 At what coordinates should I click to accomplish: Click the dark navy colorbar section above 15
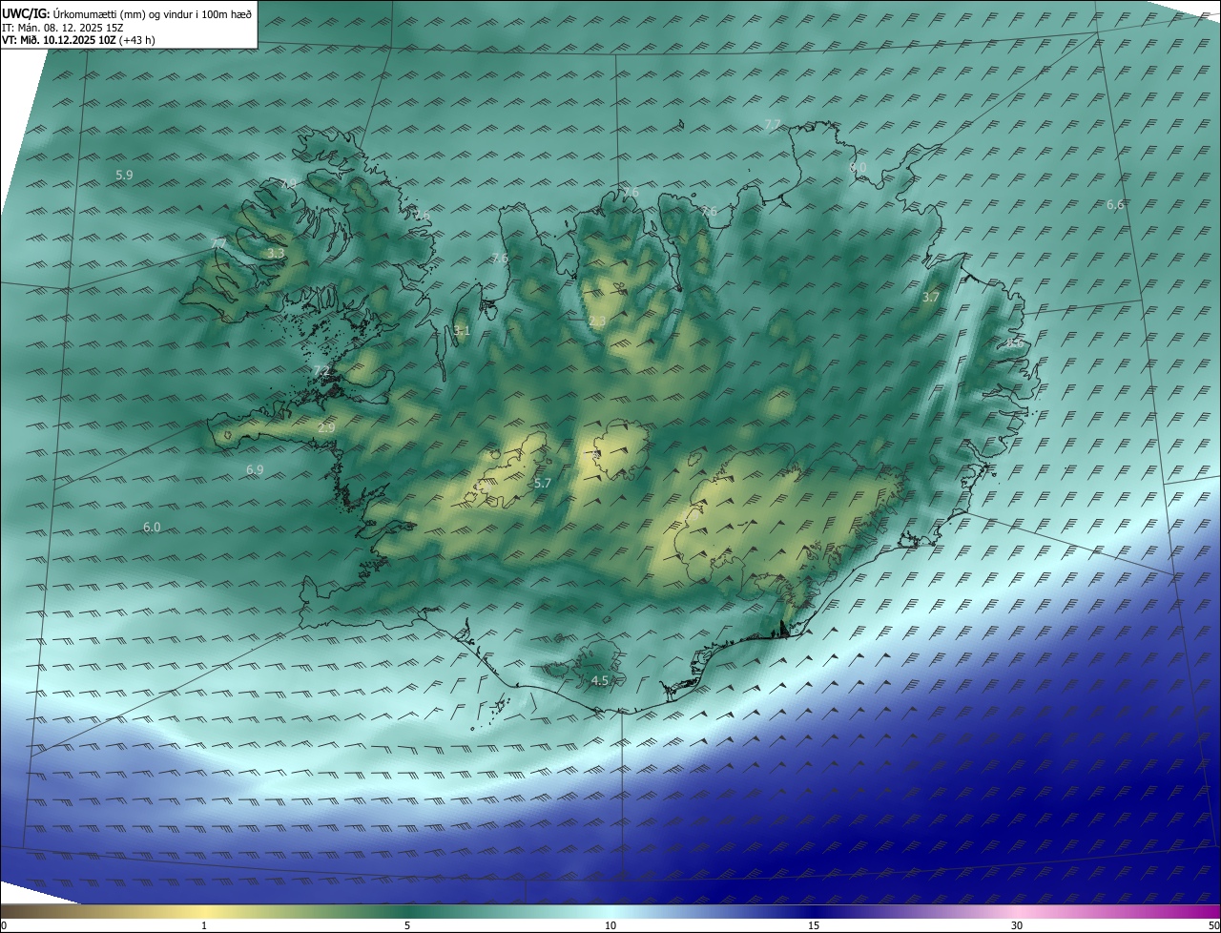click(x=814, y=911)
